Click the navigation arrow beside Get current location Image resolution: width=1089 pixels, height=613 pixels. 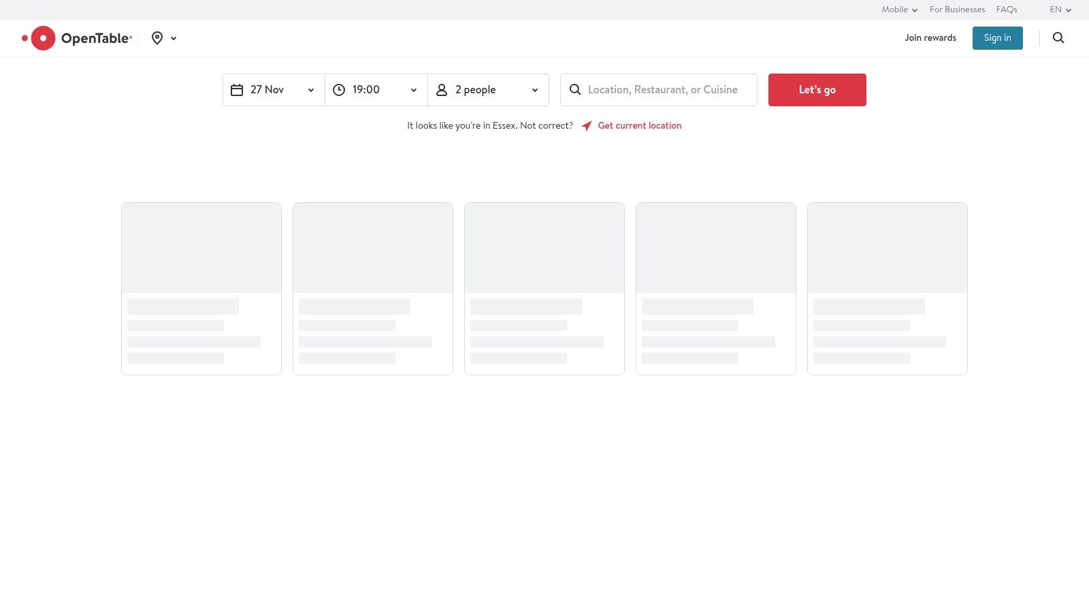(587, 125)
